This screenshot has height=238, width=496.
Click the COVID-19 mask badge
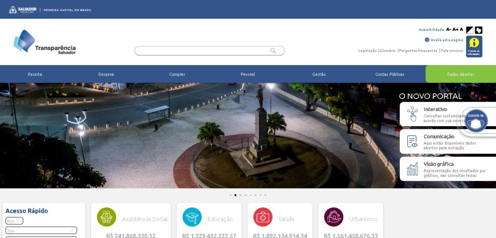476,121
